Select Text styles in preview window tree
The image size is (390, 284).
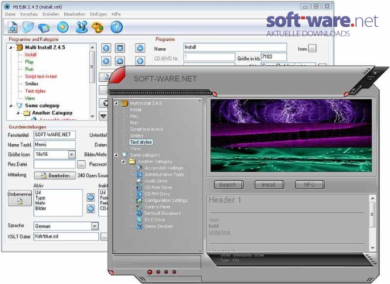[x=141, y=142]
